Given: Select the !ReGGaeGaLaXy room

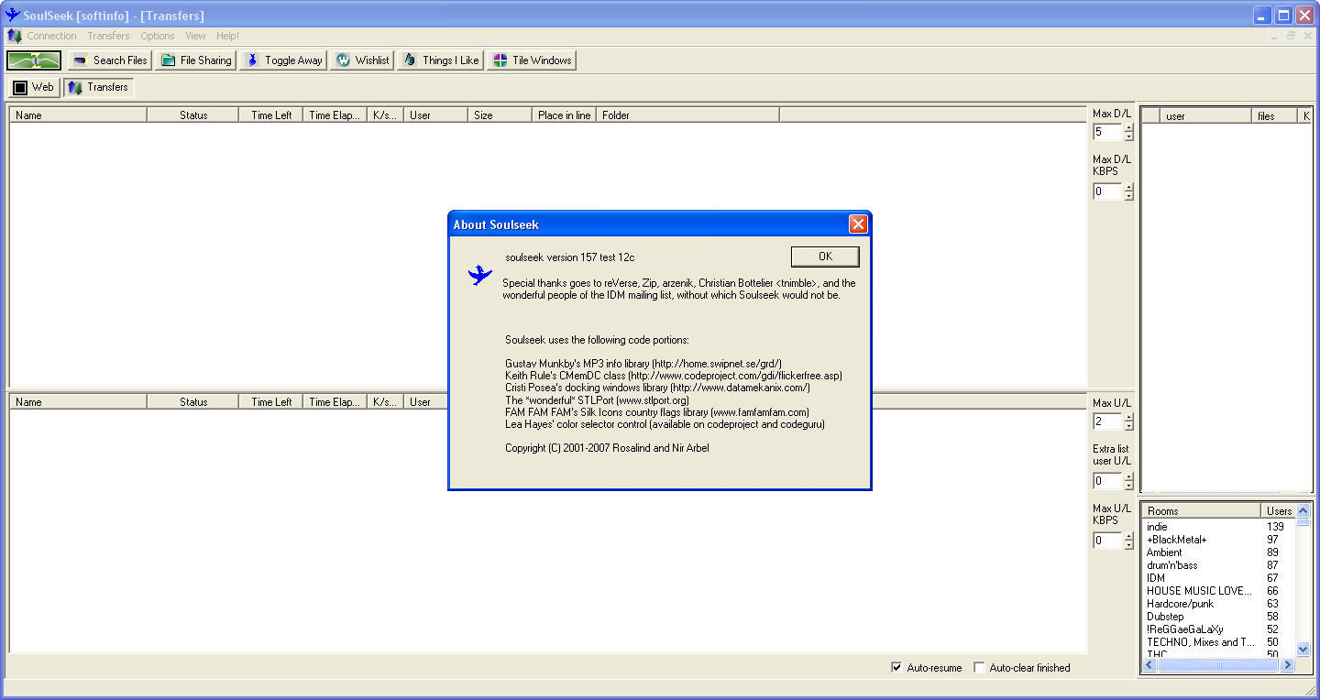Looking at the screenshot, I should click(x=1184, y=629).
